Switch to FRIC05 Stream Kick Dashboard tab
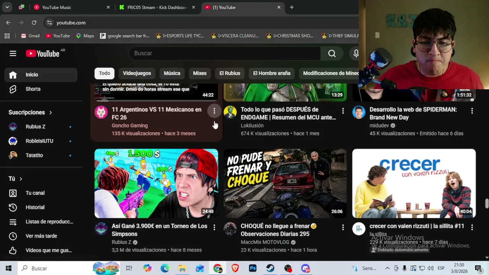The height and width of the screenshot is (275, 489). (x=157, y=7)
